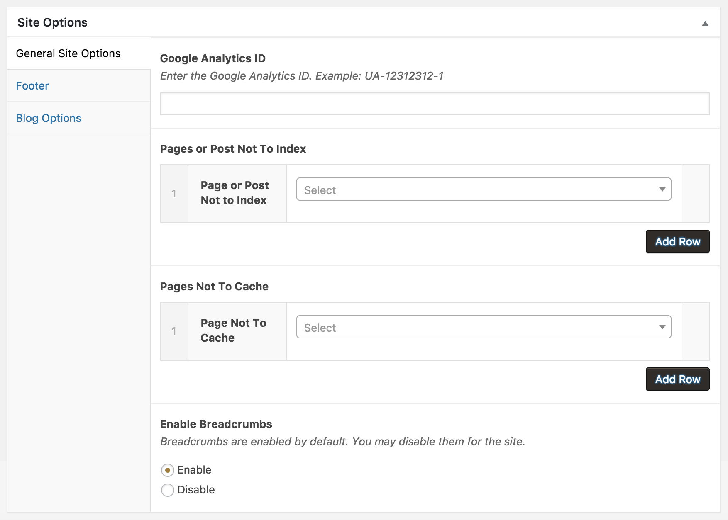Click row number 1 handle in Pages or Post Not To Index
728x520 pixels.
[x=174, y=194]
